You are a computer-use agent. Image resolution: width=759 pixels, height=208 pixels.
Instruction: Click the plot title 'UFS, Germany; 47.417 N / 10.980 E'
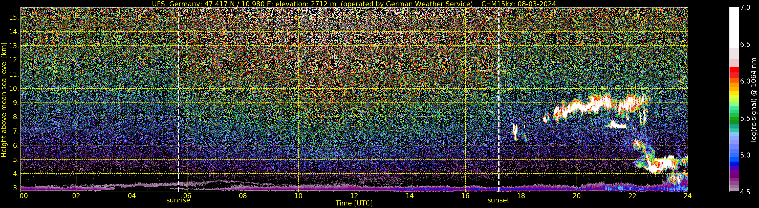(212, 4)
